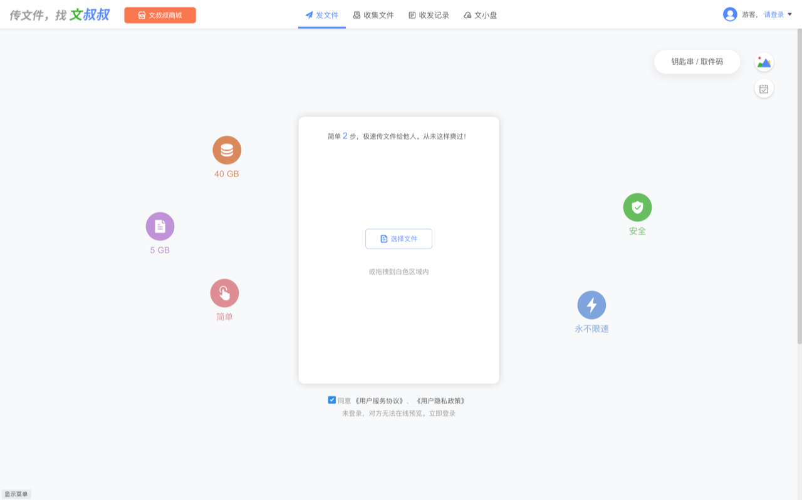Click the pink 简单 tap icon
Viewport: 802px width, 500px height.
[x=224, y=293]
